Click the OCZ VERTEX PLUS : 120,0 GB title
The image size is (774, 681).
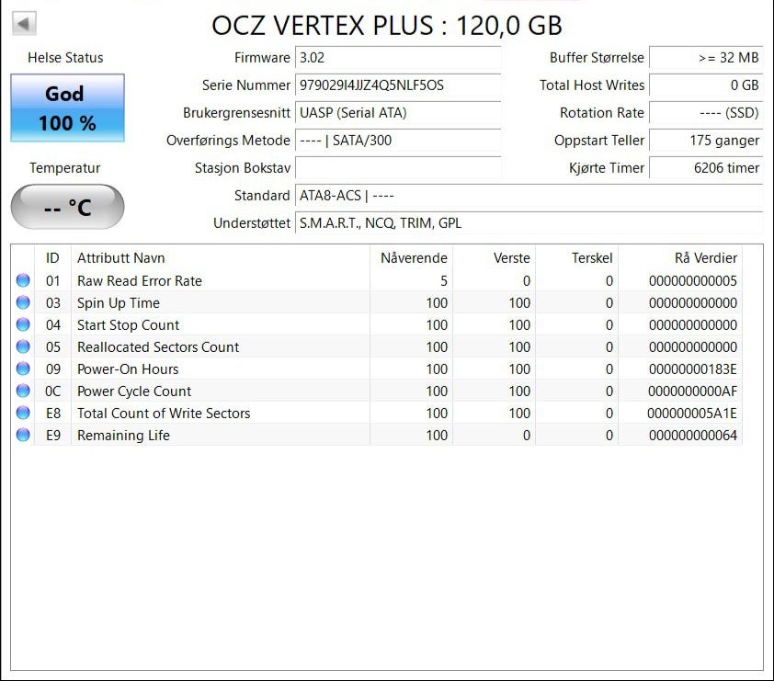[x=387, y=25]
